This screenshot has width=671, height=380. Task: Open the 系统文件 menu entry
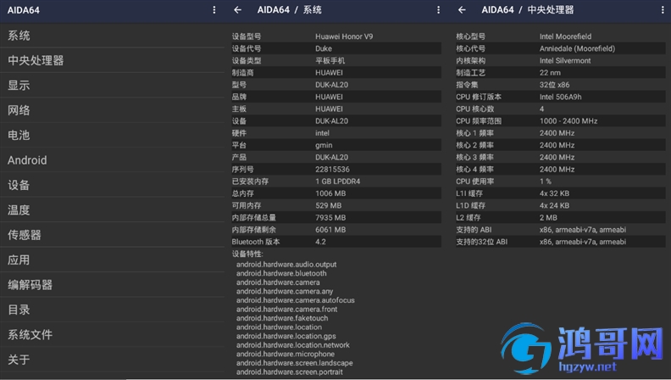tap(112, 334)
